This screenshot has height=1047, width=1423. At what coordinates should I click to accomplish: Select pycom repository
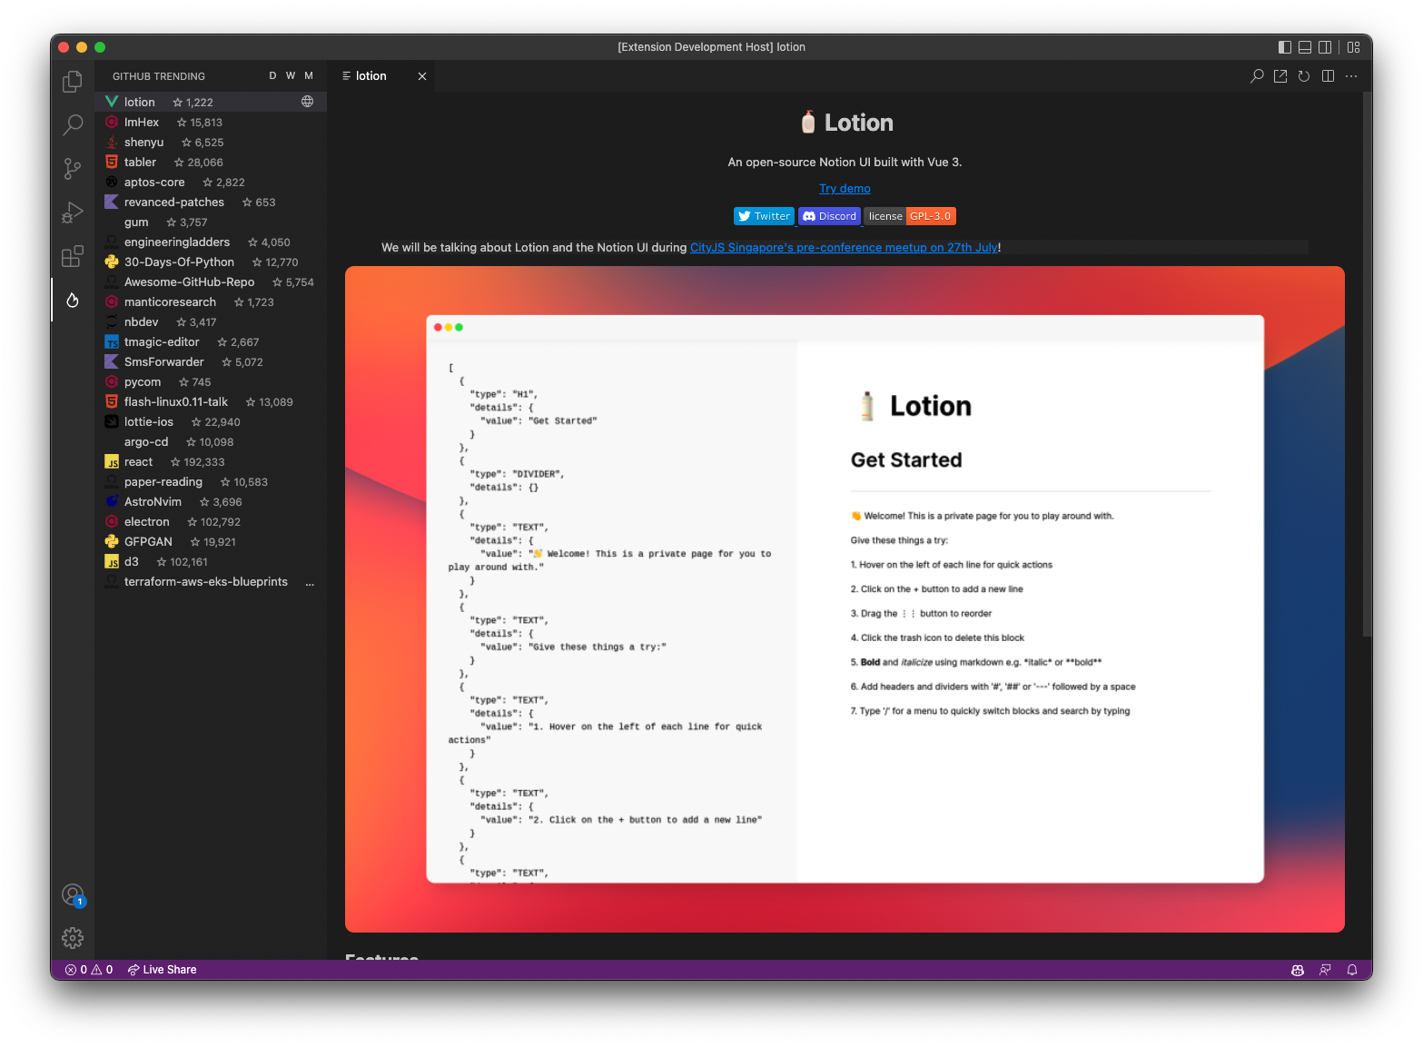(211, 381)
